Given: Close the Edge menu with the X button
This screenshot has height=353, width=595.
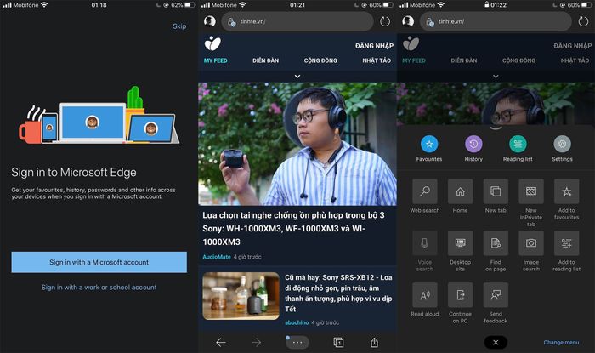Looking at the screenshot, I should (496, 343).
